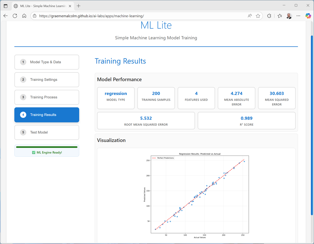This screenshot has height=244, width=314.
Task: Click the browser profile avatar icon
Action: (289, 16)
